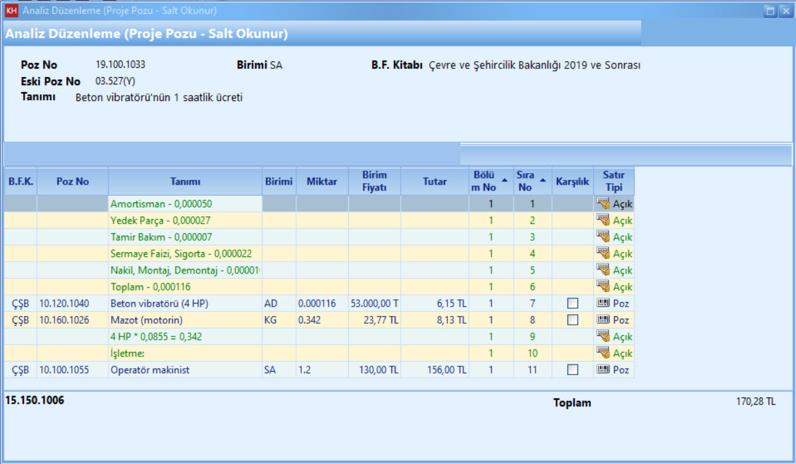This screenshot has width=796, height=464.
Task: Maximize the Analiz Düzenleme window
Action: 771,11
